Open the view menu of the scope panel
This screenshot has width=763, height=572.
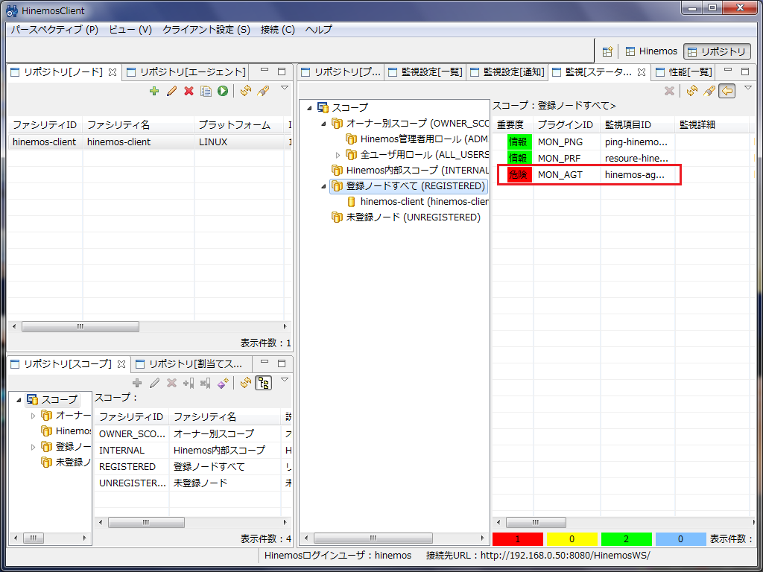(285, 379)
